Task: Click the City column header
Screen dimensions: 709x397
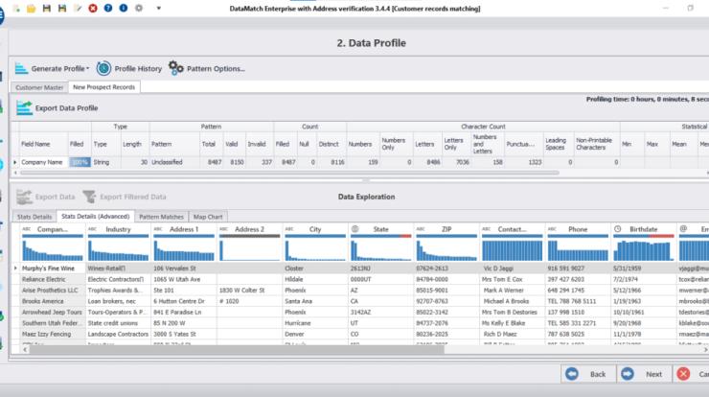Action: click(x=315, y=229)
